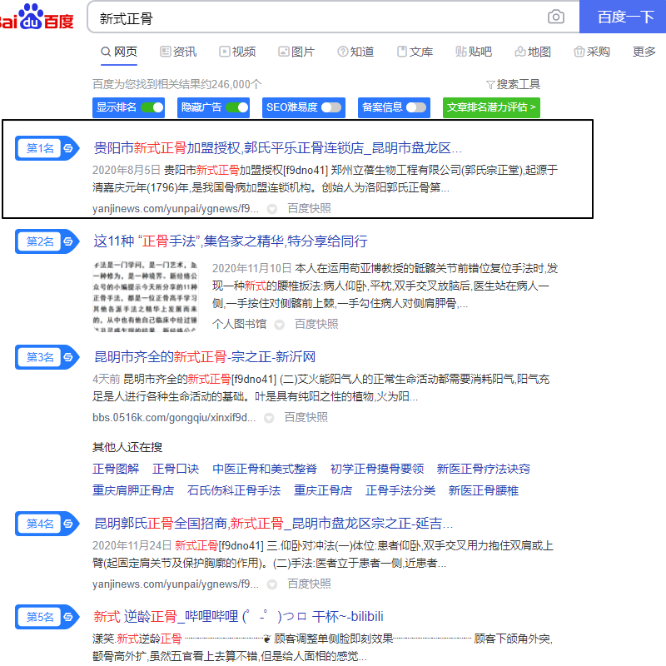Click the 第3名 rank badge icon
This screenshot has width=666, height=666.
pos(47,357)
